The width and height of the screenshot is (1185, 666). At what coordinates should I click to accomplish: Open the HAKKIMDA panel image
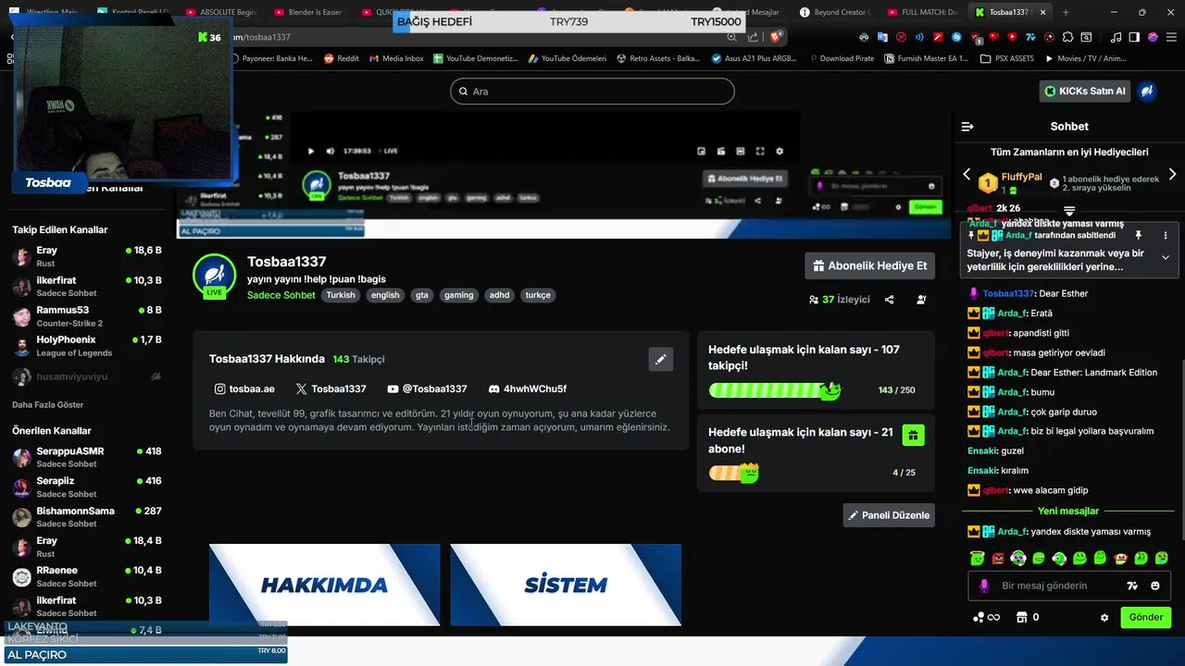pos(324,585)
